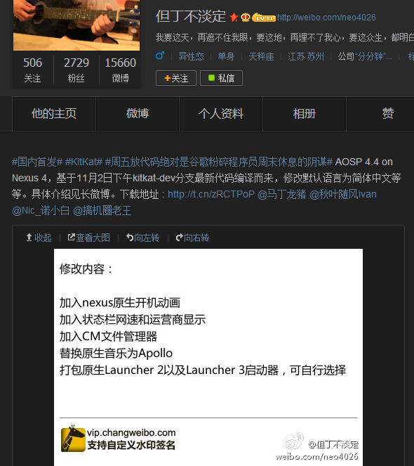This screenshot has height=466, width=414.
Task: Collapse the image with 收起
Action: coord(39,238)
